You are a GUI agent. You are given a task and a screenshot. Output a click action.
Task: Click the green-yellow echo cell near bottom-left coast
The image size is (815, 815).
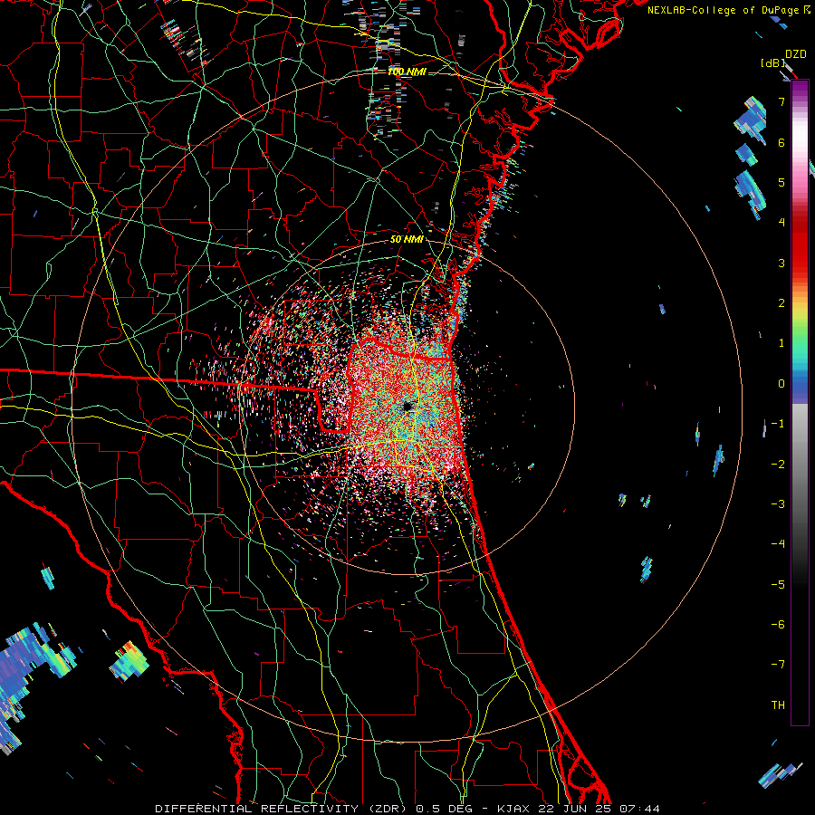tap(129, 661)
